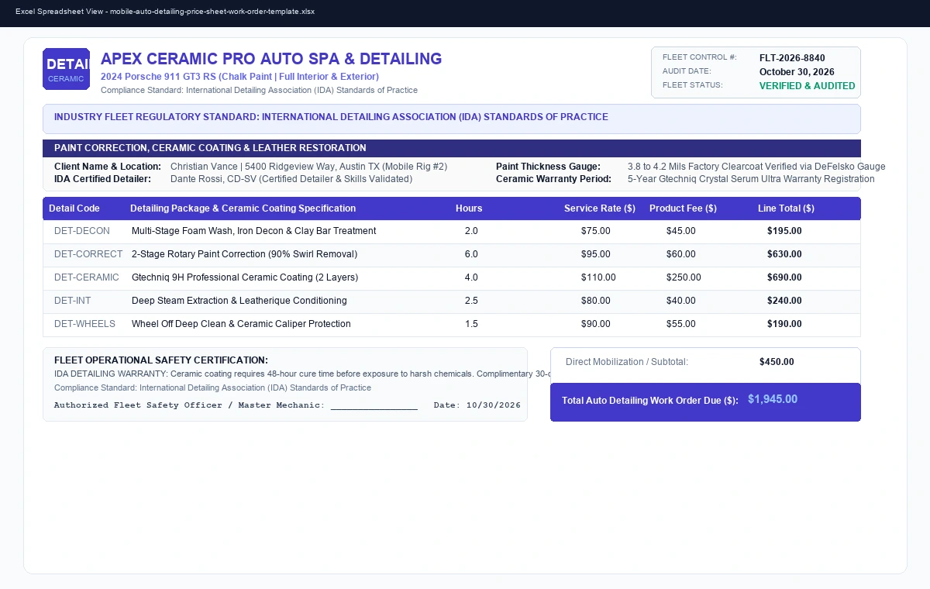Select the $190.00 line total
930x589 pixels.
pos(784,324)
